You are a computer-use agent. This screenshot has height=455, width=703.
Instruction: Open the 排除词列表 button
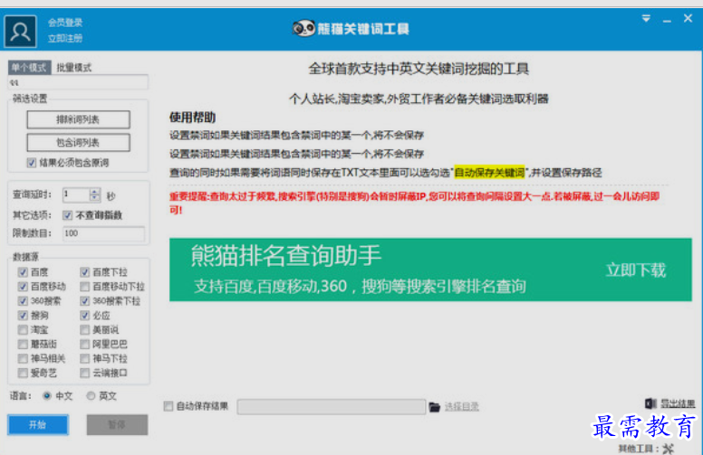tap(79, 119)
